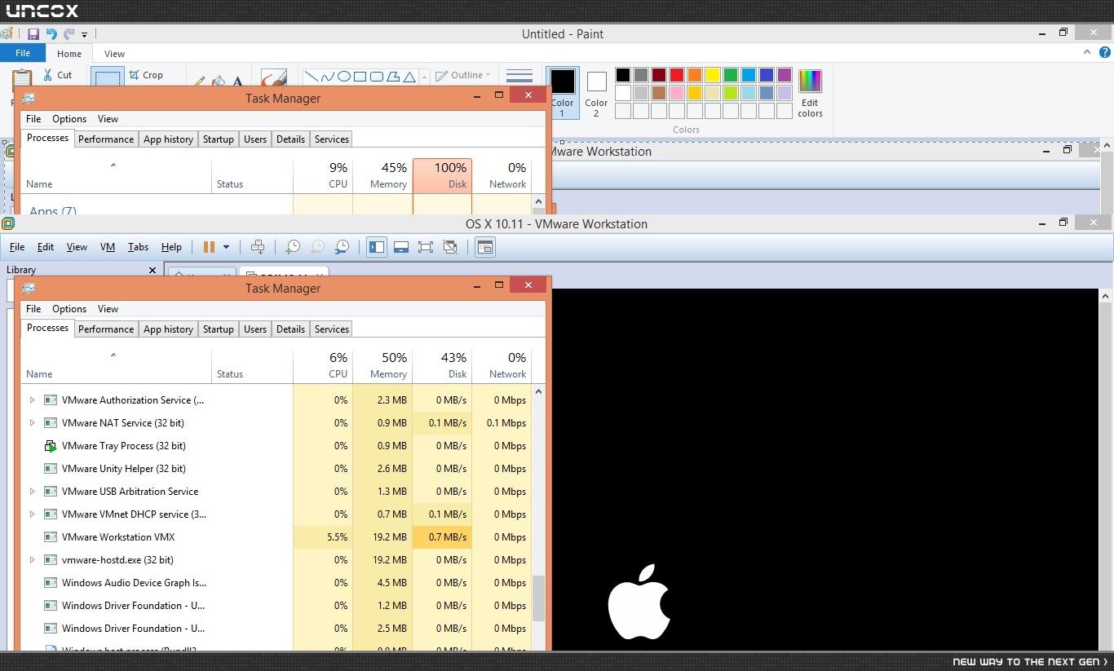The width and height of the screenshot is (1114, 671).
Task: Click Send Ctrl+Alt+Del icon in VMware toolbar
Action: 258,247
